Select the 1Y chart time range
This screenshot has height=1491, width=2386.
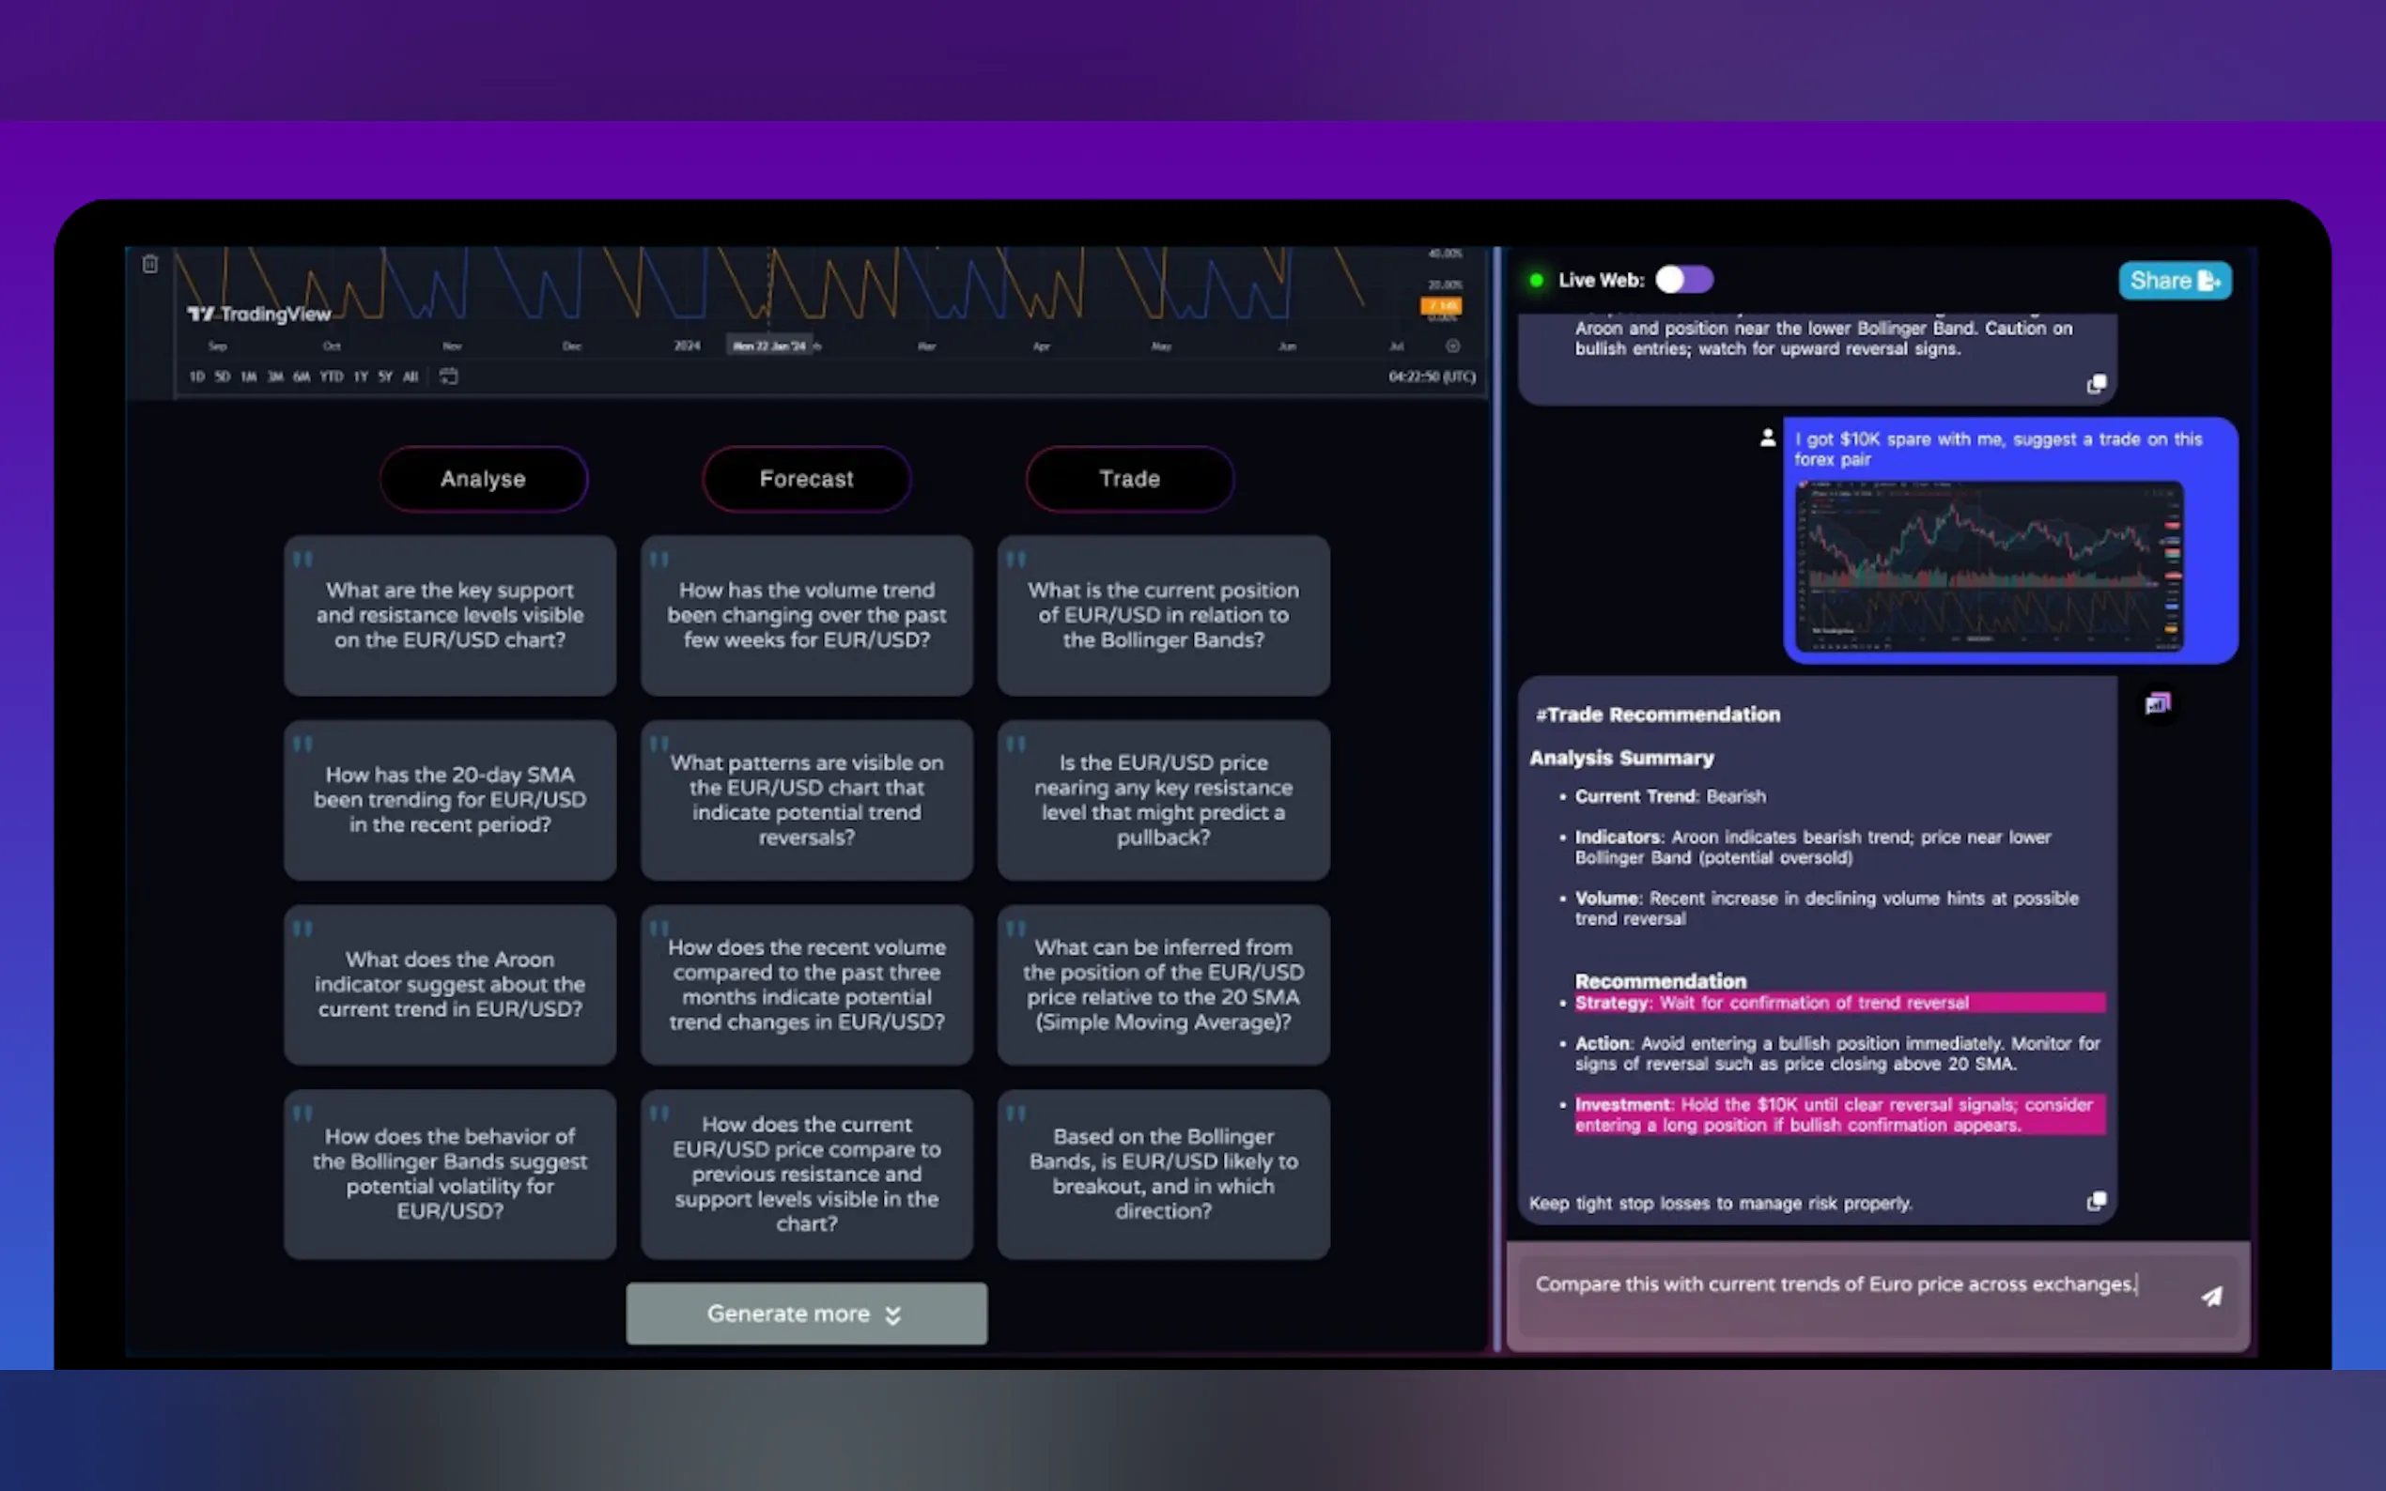coord(361,377)
